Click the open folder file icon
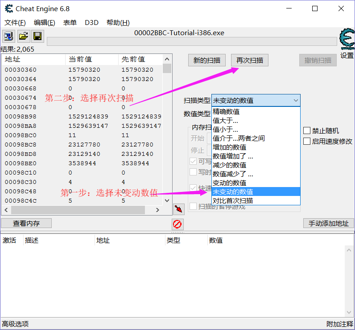 (24, 36)
